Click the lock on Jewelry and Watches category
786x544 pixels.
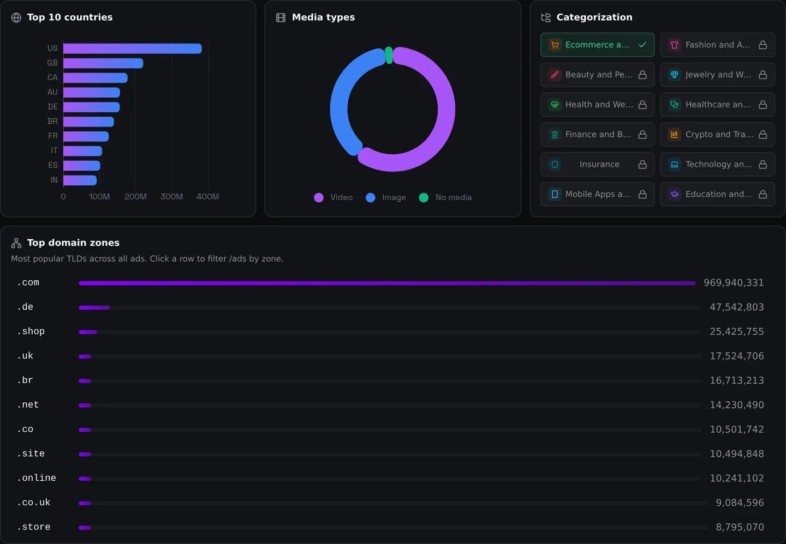click(x=763, y=75)
